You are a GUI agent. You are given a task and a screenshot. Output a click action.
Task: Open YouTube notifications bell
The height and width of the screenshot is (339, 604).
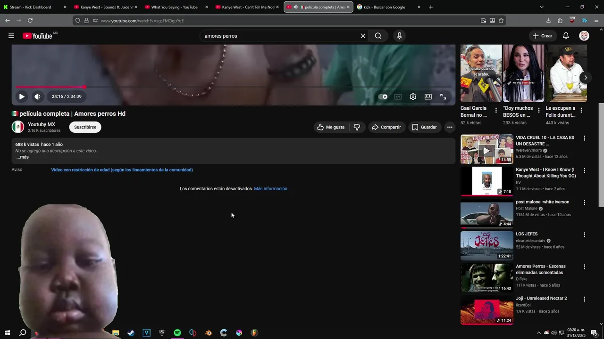click(x=566, y=36)
